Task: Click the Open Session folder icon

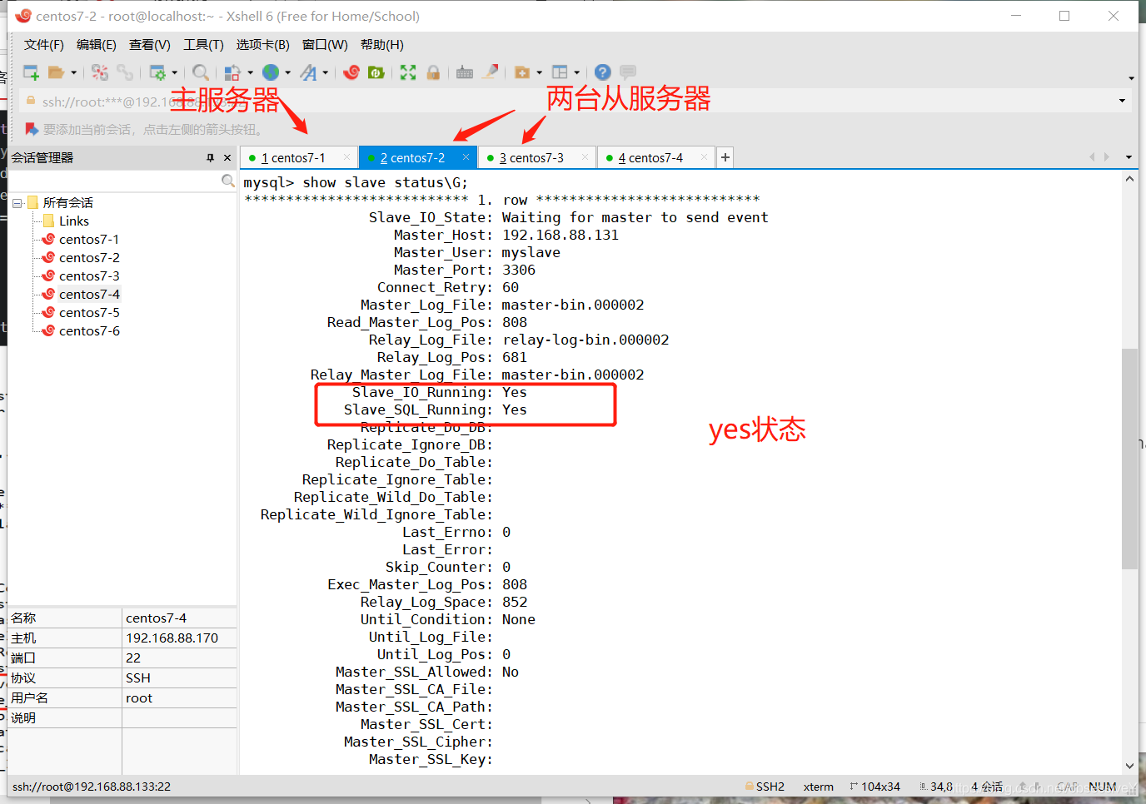Action: click(56, 72)
